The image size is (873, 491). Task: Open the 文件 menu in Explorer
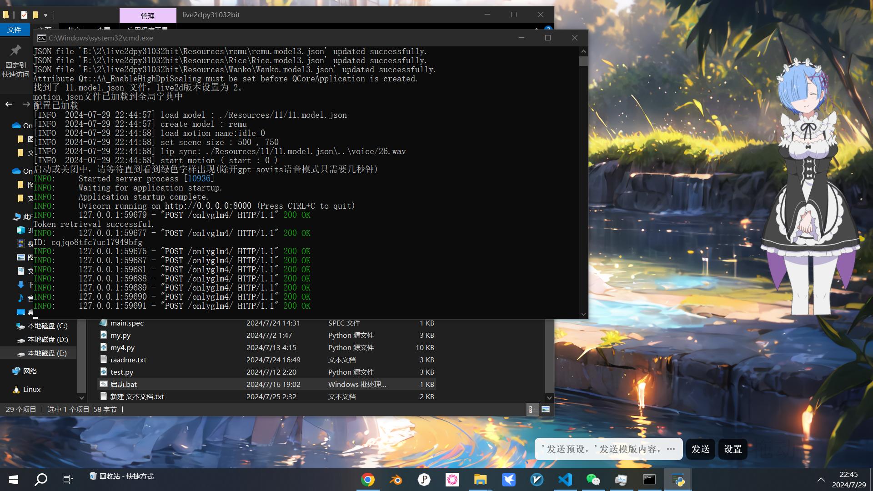pyautogui.click(x=15, y=30)
